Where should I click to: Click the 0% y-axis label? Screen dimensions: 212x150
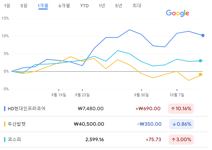6,71
